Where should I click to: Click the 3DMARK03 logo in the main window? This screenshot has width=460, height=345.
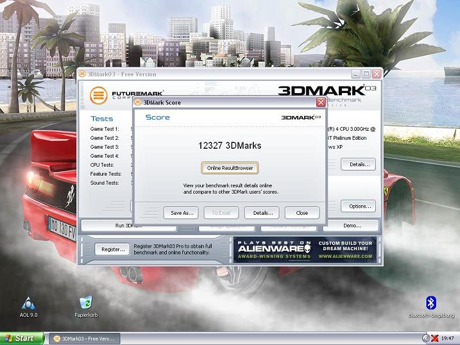pyautogui.click(x=327, y=90)
